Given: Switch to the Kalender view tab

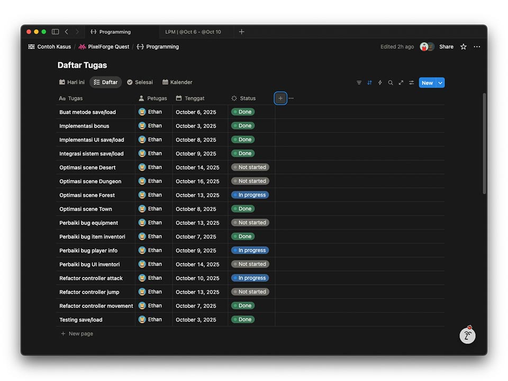Looking at the screenshot, I should pos(177,83).
